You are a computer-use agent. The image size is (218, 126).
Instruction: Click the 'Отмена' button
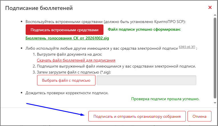[x=199, y=116]
